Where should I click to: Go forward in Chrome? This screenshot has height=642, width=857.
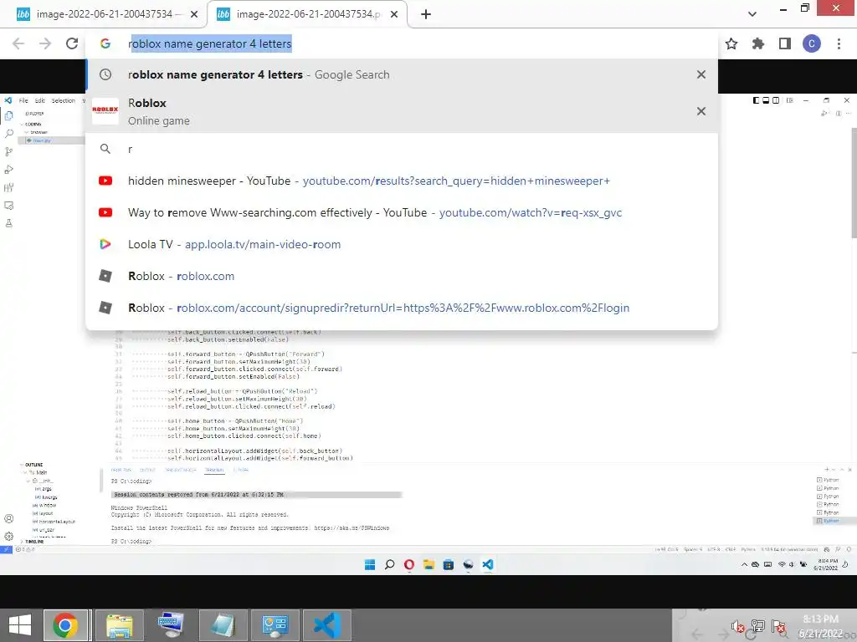(45, 43)
